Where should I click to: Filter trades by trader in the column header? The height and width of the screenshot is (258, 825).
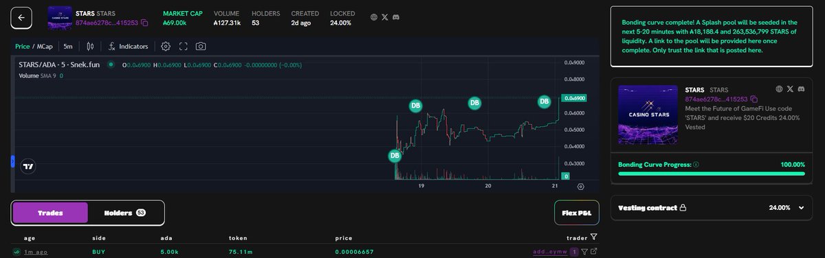click(x=593, y=237)
